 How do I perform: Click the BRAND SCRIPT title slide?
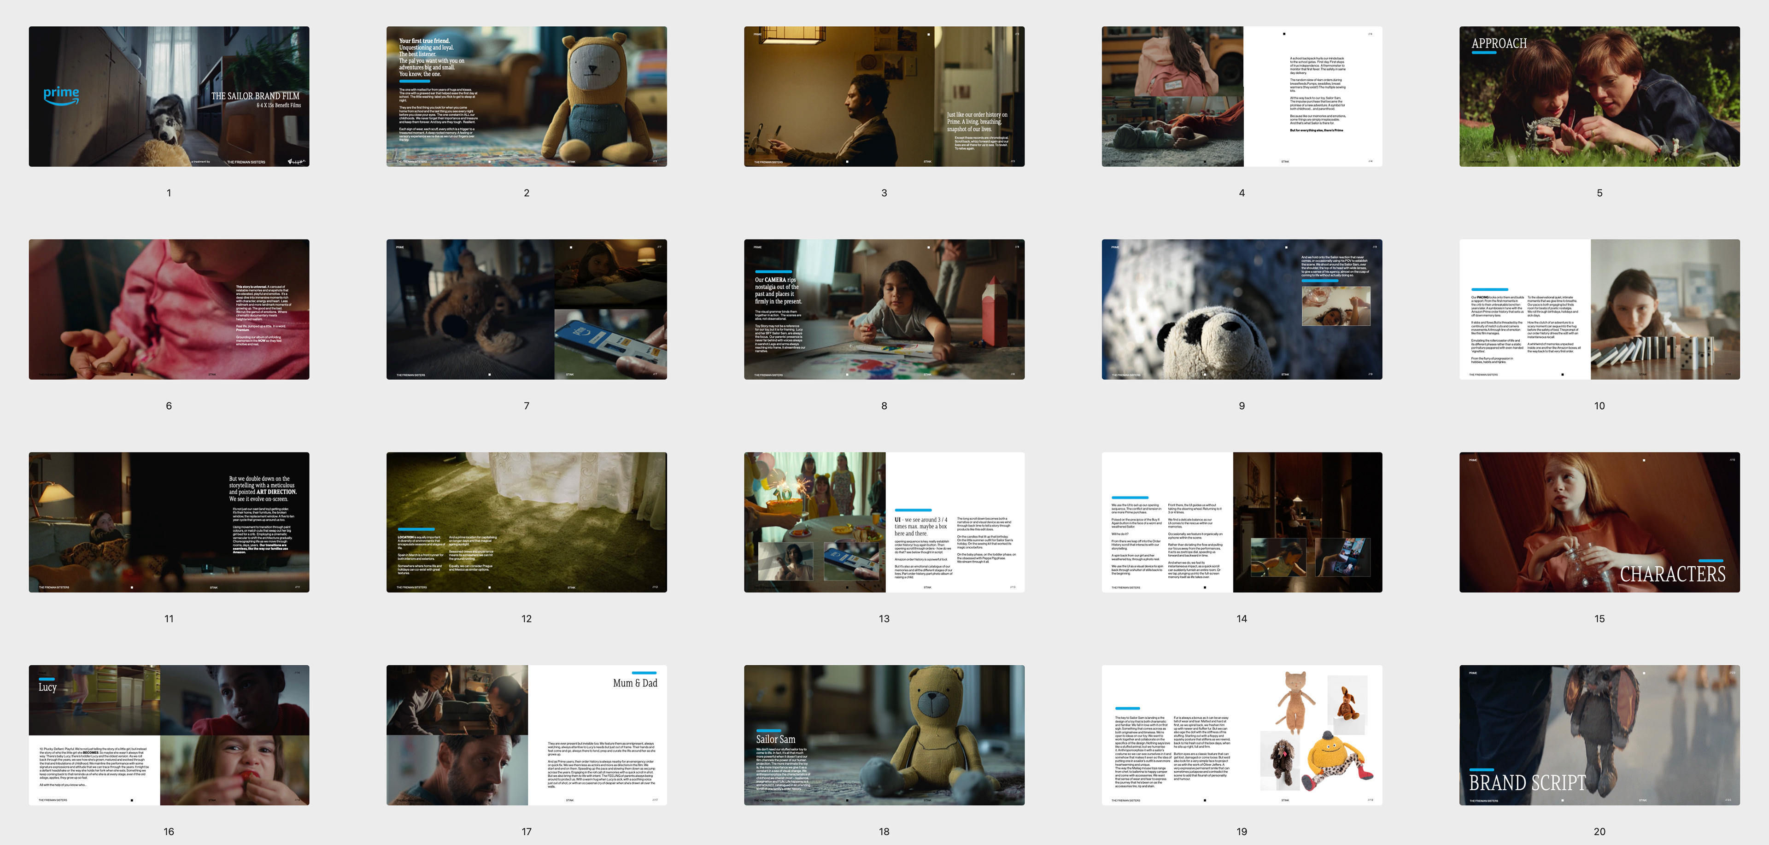1599,735
